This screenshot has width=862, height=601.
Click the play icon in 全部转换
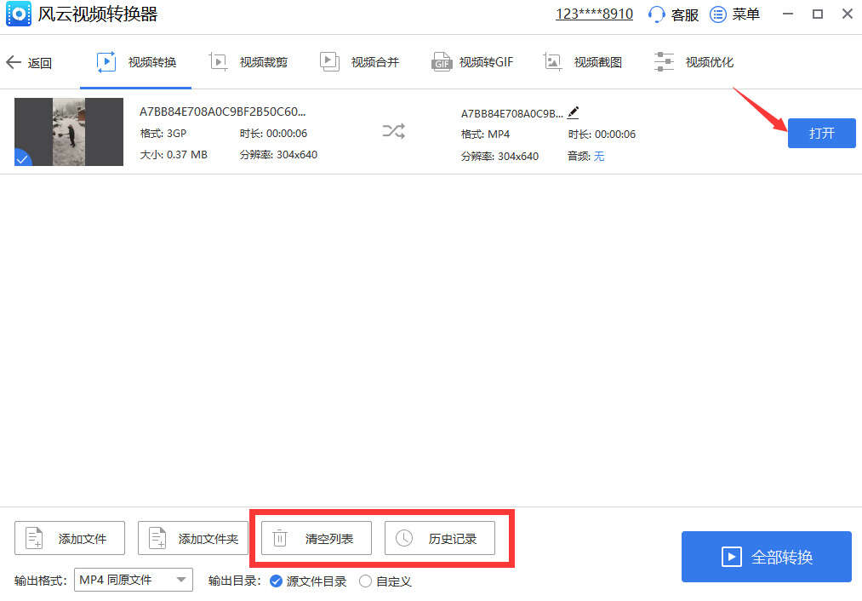[x=731, y=557]
